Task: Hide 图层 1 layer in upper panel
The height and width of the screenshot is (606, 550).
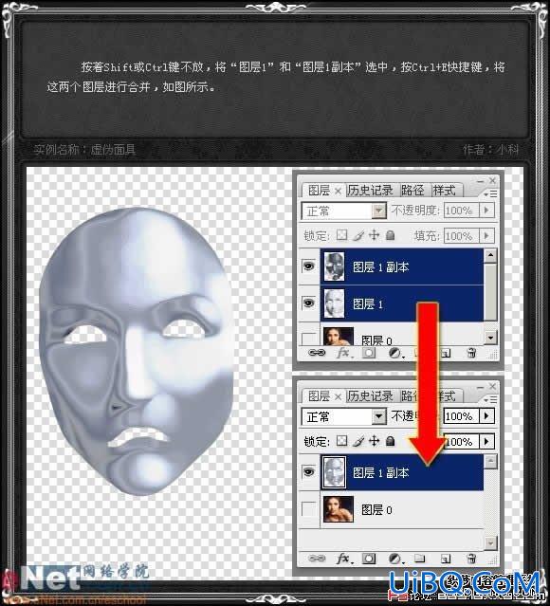Action: pyautogui.click(x=309, y=303)
